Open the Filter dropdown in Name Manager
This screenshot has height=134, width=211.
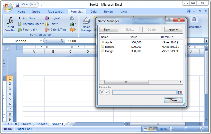tap(173, 30)
